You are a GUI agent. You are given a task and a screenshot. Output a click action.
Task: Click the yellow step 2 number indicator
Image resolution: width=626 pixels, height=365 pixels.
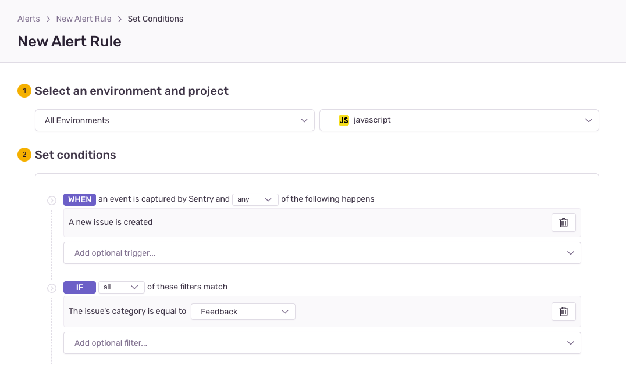(x=23, y=155)
